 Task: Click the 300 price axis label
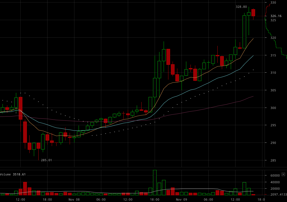click(x=273, y=108)
